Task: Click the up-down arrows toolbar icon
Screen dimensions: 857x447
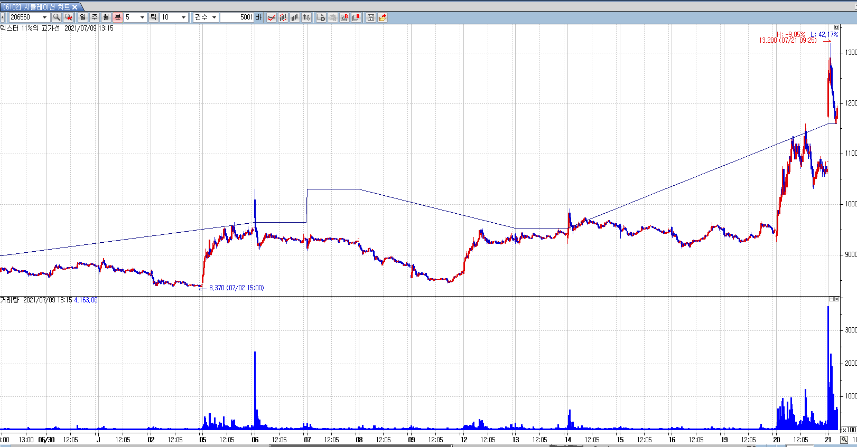Action: (x=306, y=17)
